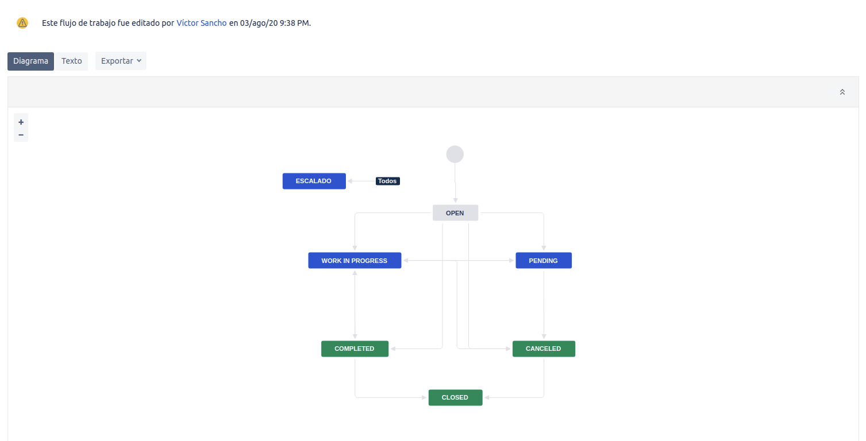
Task: Select the ESCALADO status node
Action: (x=314, y=181)
